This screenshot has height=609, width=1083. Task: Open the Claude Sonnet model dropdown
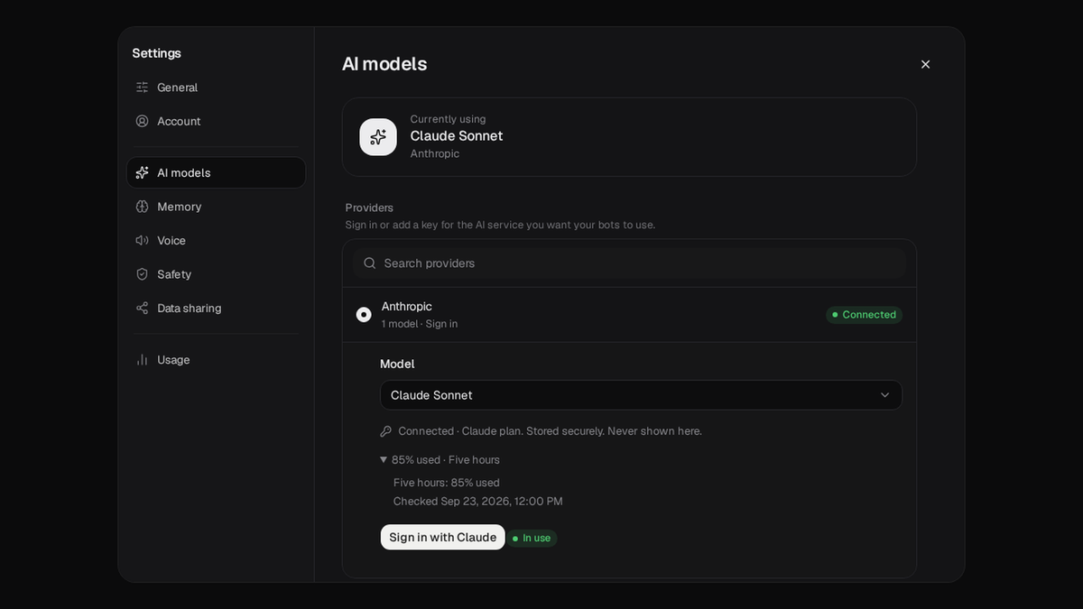(641, 395)
